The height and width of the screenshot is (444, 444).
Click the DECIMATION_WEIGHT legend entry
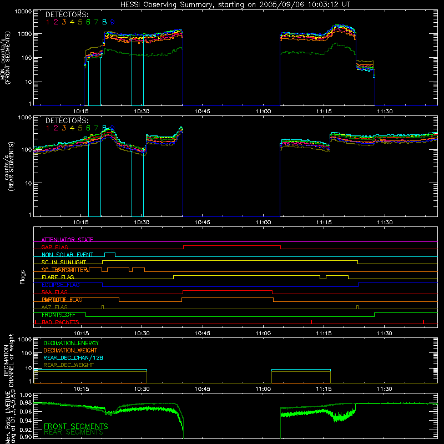pos(70,350)
